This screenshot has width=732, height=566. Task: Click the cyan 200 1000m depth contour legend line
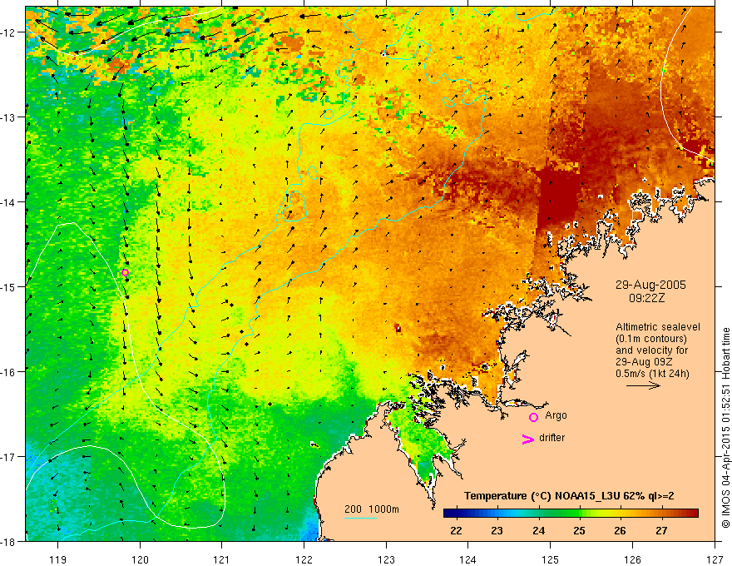[361, 518]
